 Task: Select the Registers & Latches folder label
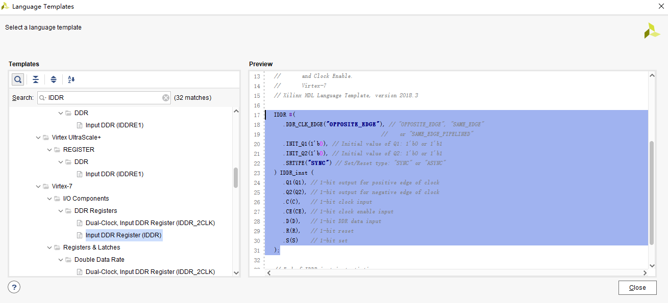coord(92,247)
